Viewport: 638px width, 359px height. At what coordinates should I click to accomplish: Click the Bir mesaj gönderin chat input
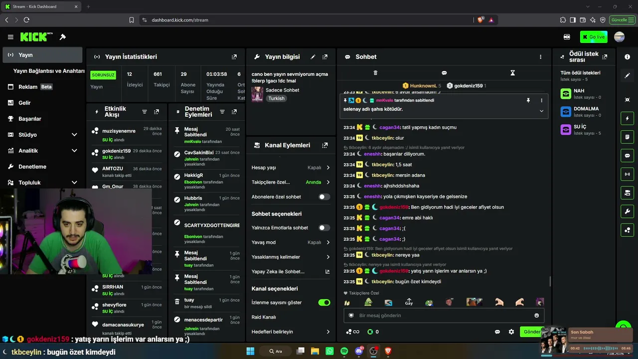444,316
